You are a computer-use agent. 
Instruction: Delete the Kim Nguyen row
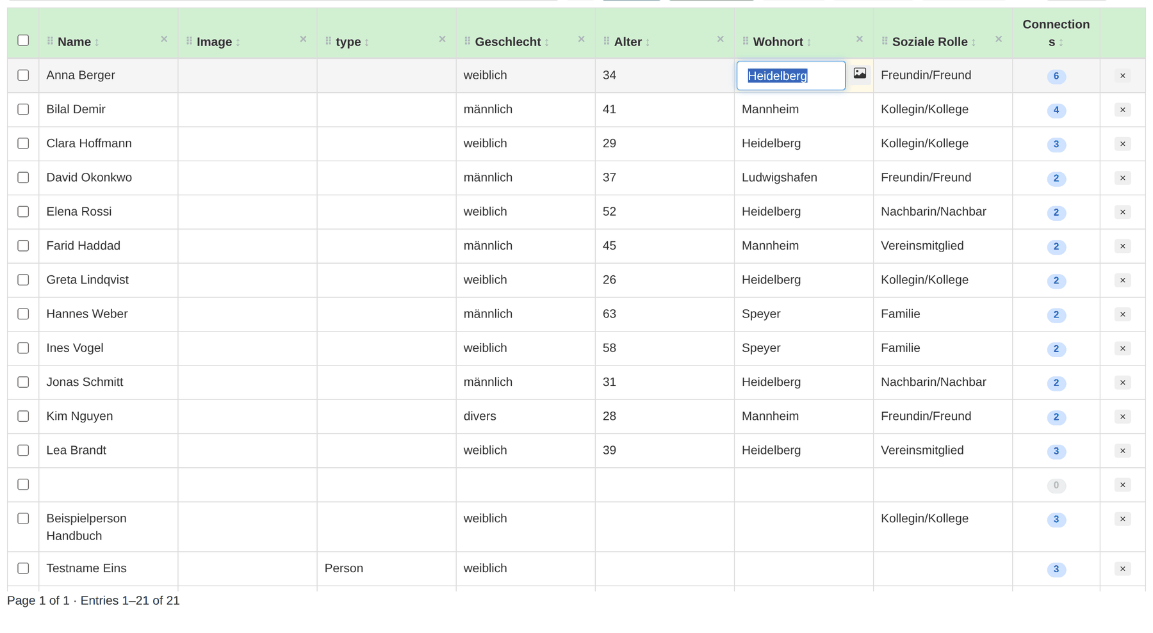coord(1122,417)
